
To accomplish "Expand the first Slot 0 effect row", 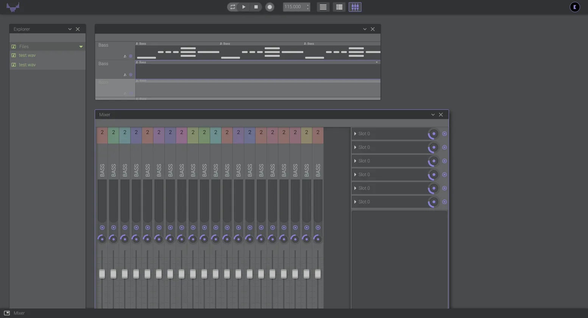I will tap(355, 134).
